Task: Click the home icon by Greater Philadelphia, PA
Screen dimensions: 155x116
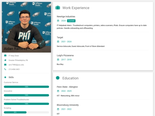Action: click(5, 60)
